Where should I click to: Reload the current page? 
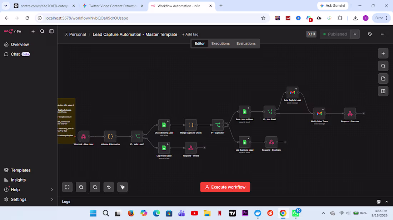point(27,18)
